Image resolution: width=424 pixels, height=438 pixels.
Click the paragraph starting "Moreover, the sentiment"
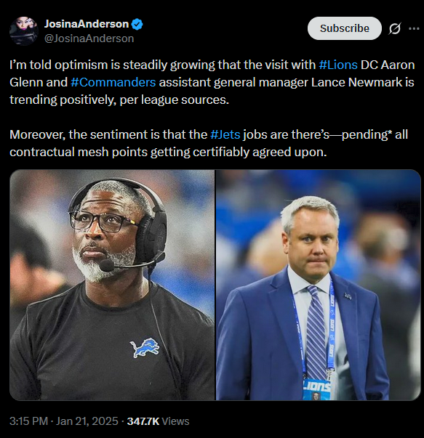pyautogui.click(x=209, y=143)
